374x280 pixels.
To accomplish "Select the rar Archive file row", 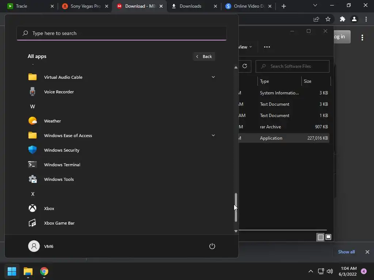I will click(x=284, y=127).
